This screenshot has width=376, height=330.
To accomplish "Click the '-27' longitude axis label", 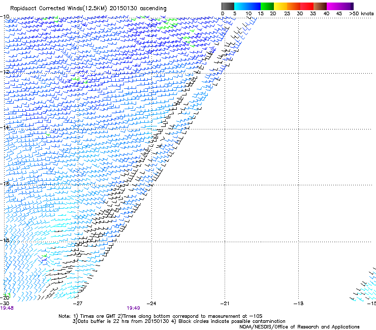I will 77,304.
